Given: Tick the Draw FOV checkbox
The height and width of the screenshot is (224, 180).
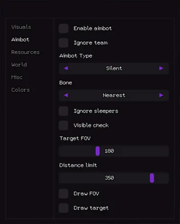Looking at the screenshot, I should (64, 193).
